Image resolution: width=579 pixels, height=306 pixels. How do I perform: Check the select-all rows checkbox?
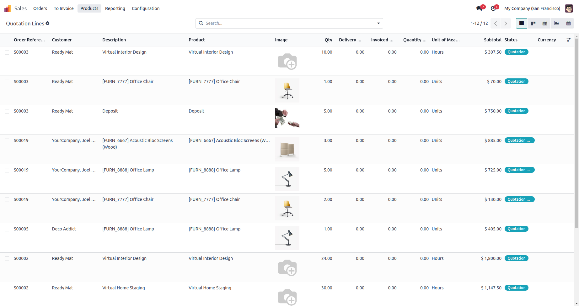click(7, 40)
